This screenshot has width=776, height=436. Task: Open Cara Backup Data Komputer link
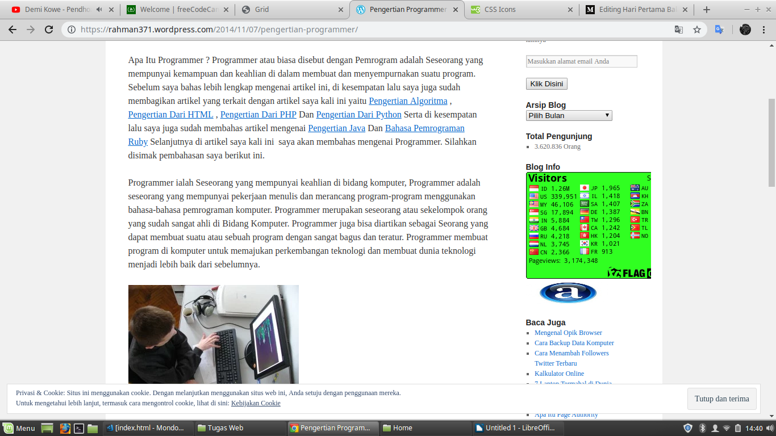pyautogui.click(x=574, y=343)
